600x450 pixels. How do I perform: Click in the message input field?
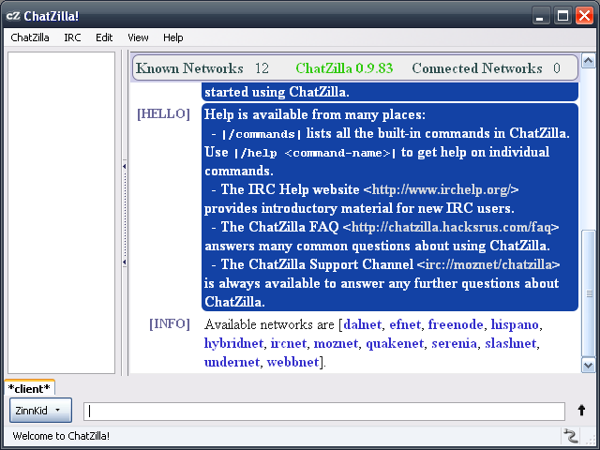324,411
